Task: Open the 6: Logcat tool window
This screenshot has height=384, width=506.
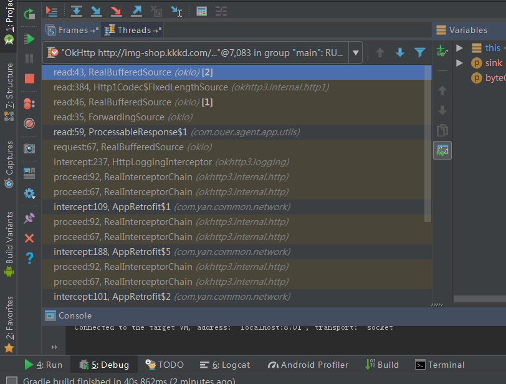Action: point(225,365)
